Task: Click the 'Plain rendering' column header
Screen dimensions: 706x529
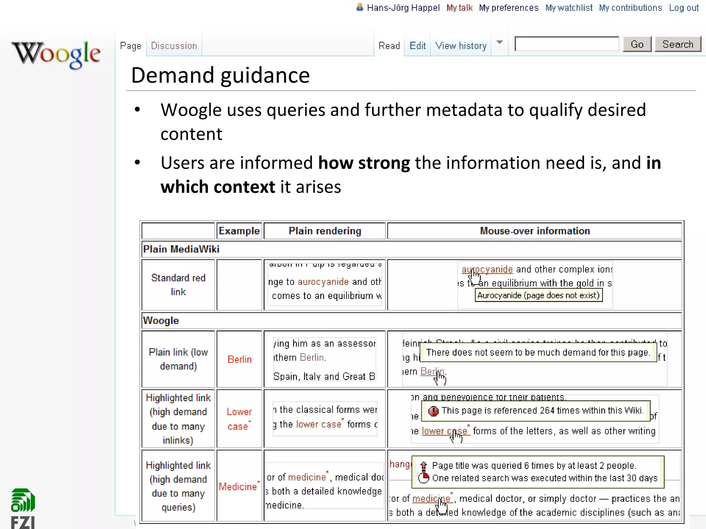Action: (x=325, y=231)
